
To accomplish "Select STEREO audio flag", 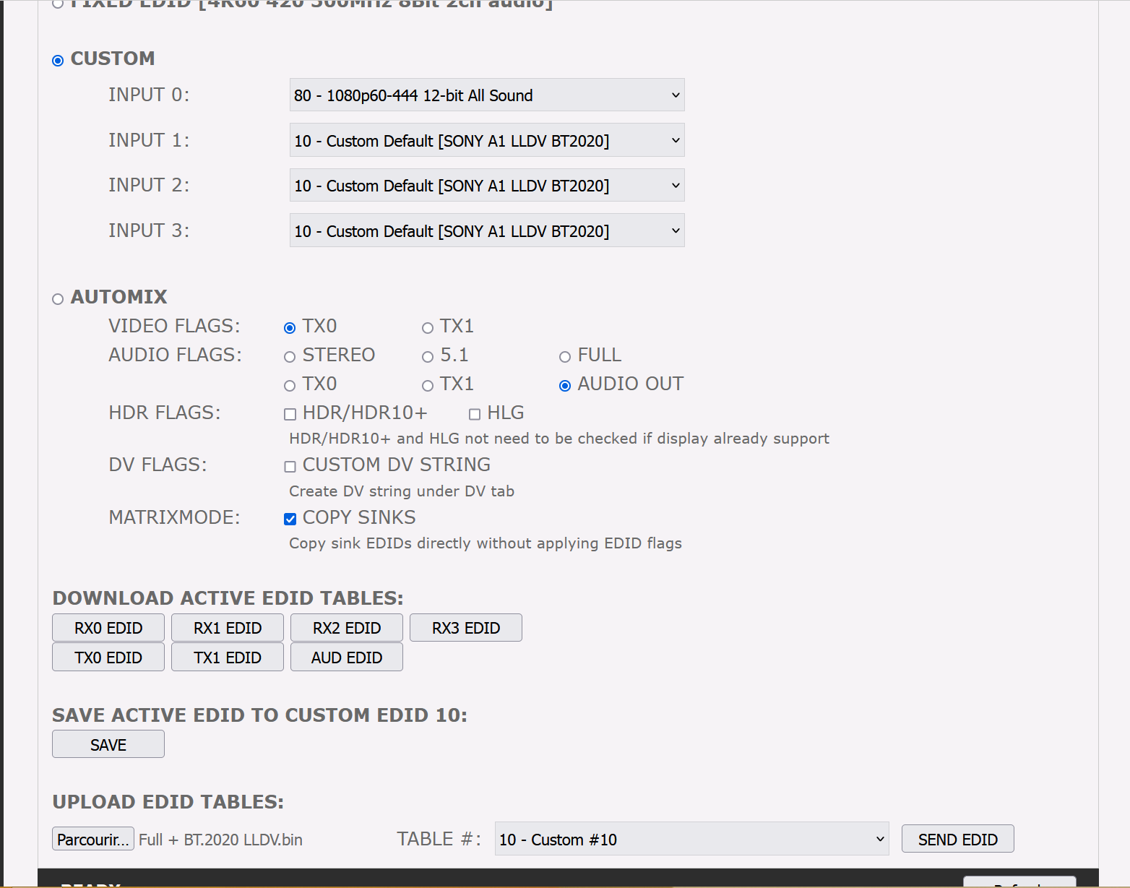I will click(290, 357).
